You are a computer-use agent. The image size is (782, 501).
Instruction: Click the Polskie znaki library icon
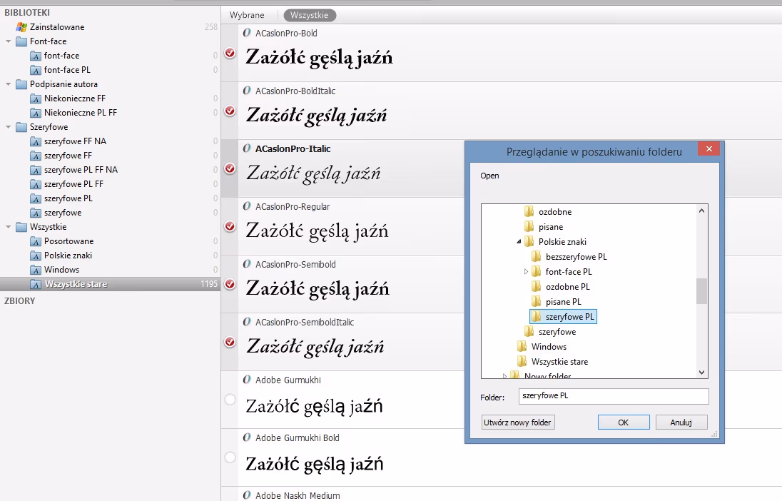(36, 255)
